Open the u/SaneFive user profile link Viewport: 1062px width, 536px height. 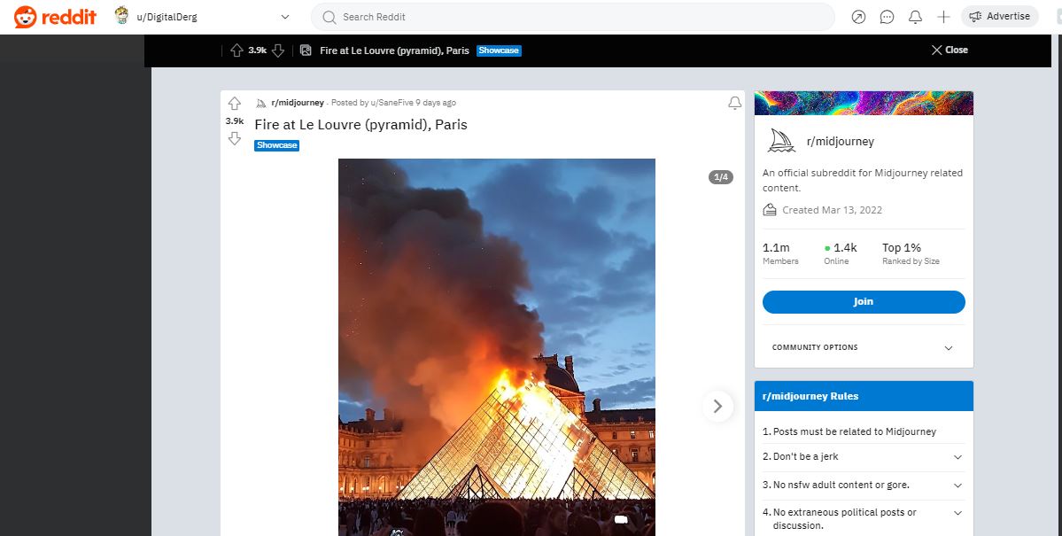391,103
